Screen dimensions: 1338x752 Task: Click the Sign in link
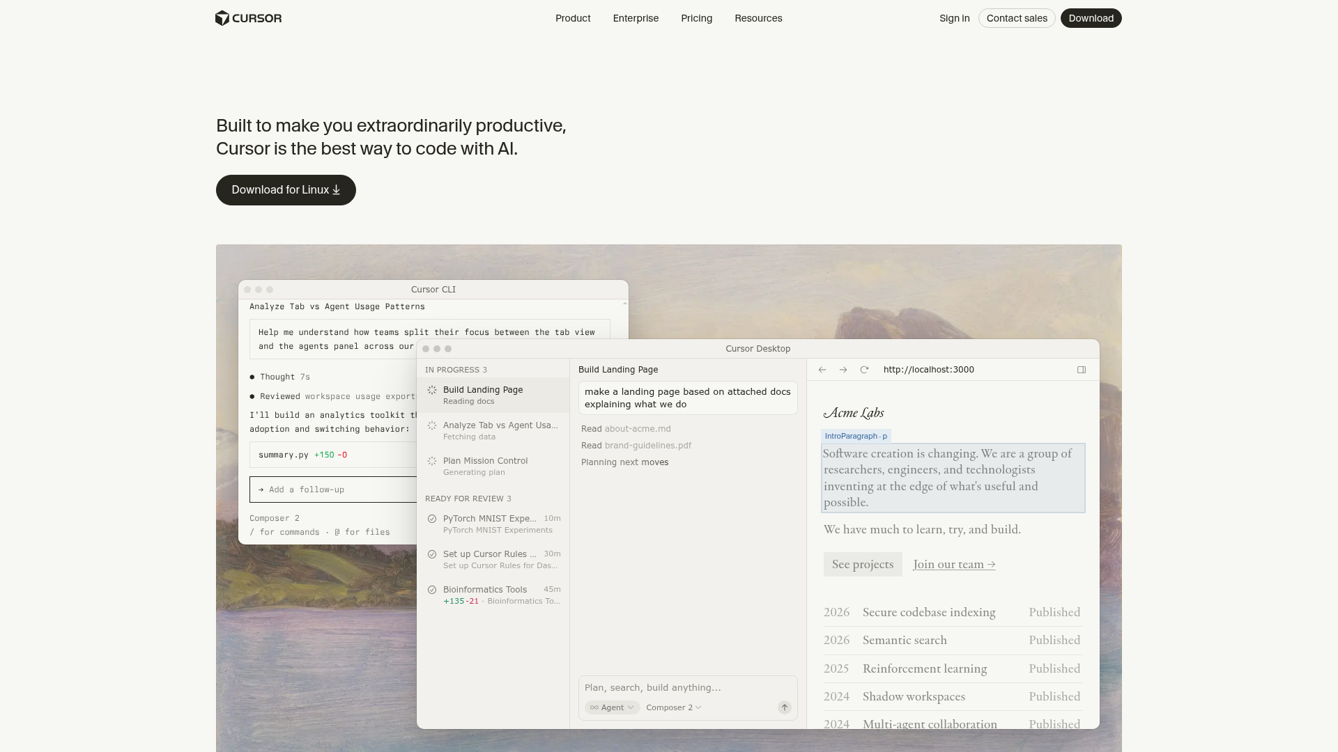(954, 18)
